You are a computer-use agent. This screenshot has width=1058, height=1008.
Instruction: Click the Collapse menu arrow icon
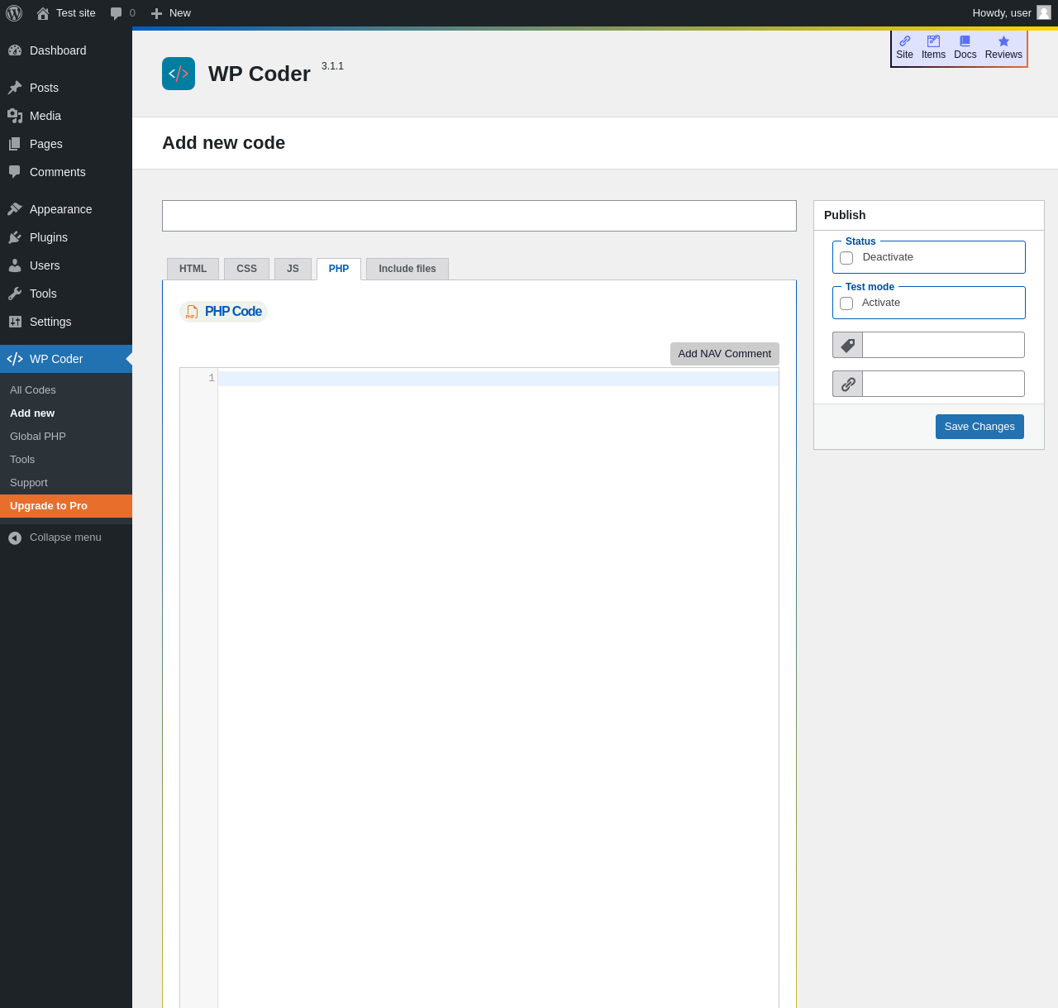tap(15, 537)
